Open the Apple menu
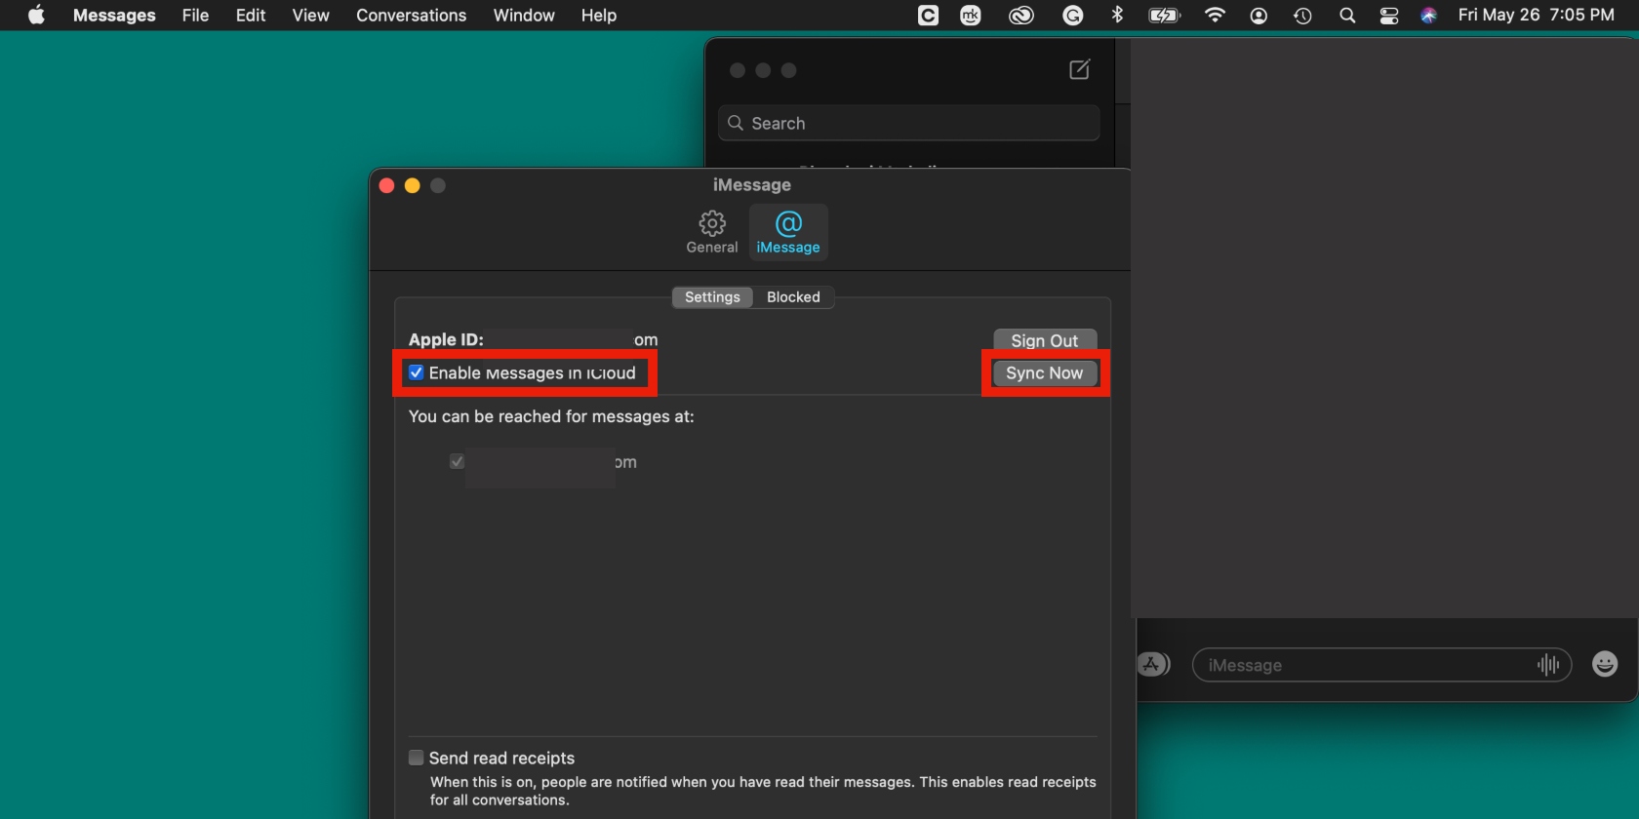The image size is (1639, 819). (x=36, y=15)
